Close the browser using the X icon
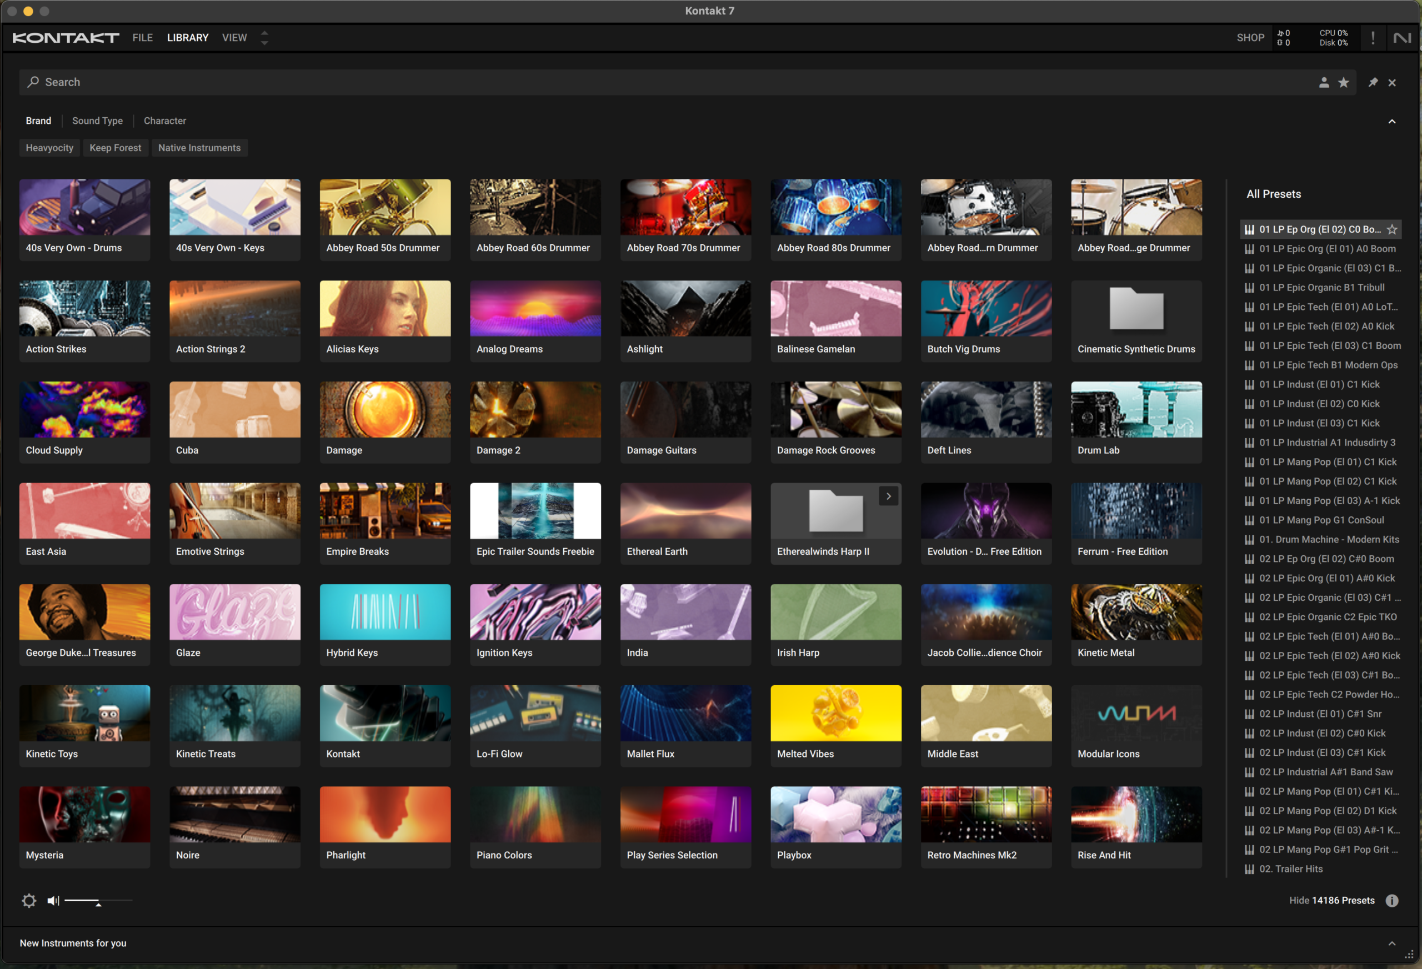1422x969 pixels. [x=1392, y=83]
